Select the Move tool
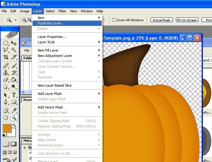The width and height of the screenshot is (212, 162). tap(14, 43)
